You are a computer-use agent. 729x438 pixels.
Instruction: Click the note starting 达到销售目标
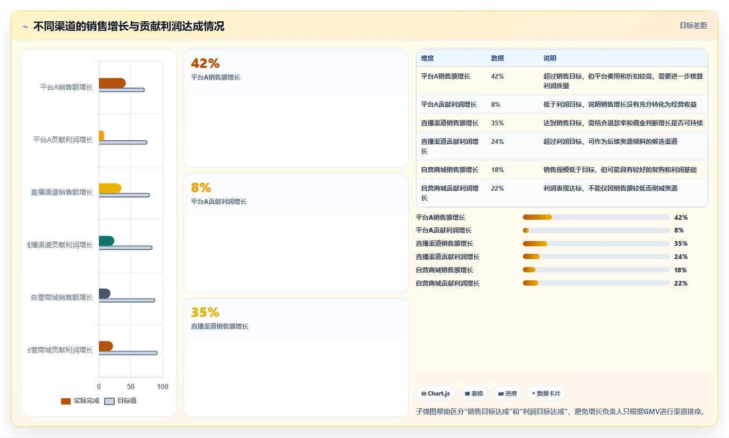623,123
